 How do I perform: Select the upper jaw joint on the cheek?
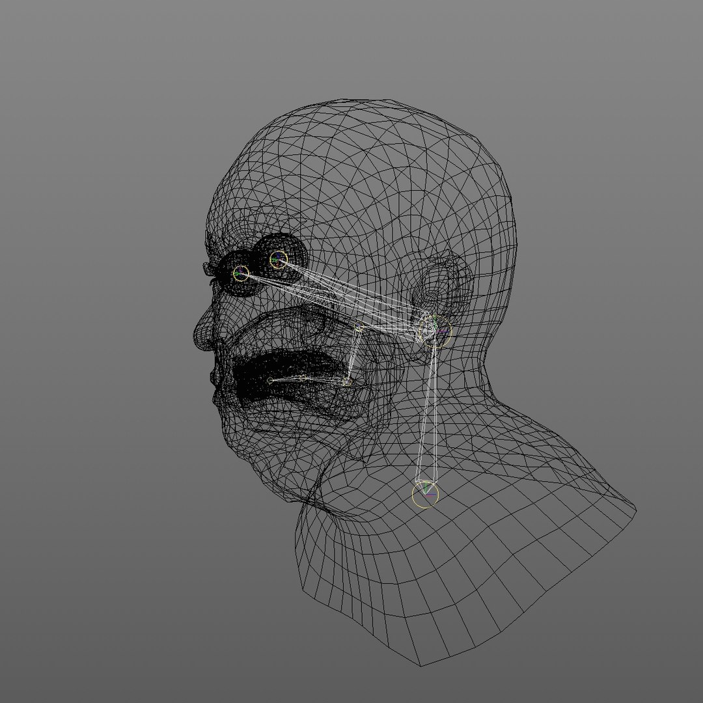coord(359,327)
